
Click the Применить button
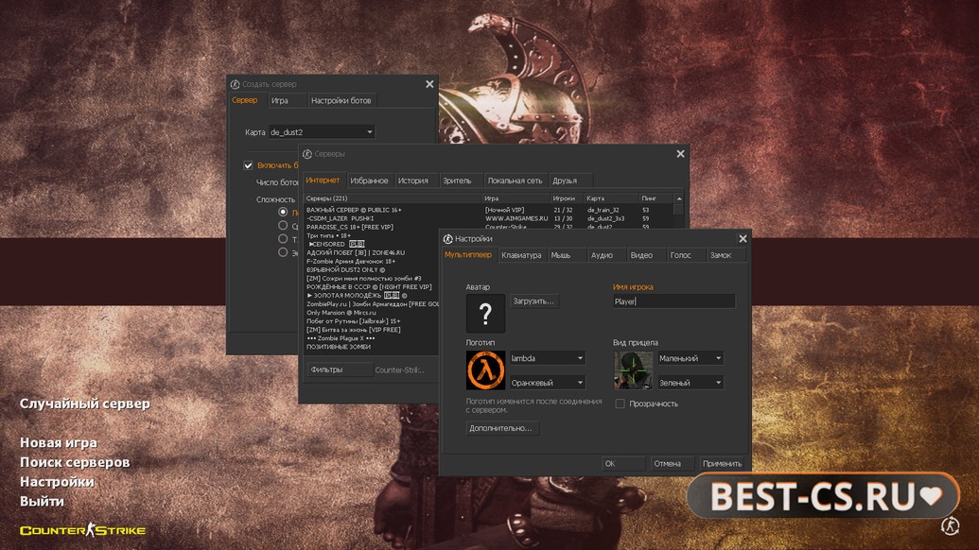(723, 463)
